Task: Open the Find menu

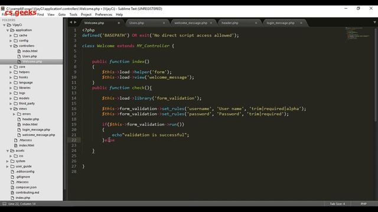Action: pos(41,15)
